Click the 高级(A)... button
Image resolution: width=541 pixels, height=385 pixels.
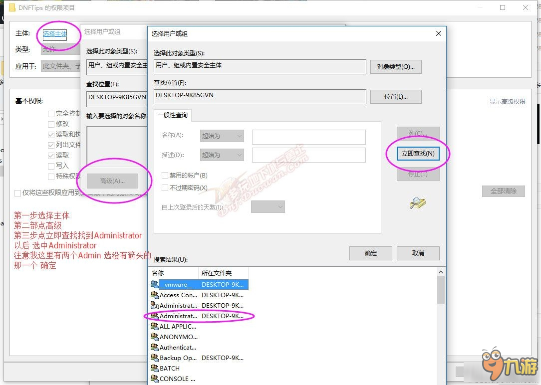(x=112, y=181)
